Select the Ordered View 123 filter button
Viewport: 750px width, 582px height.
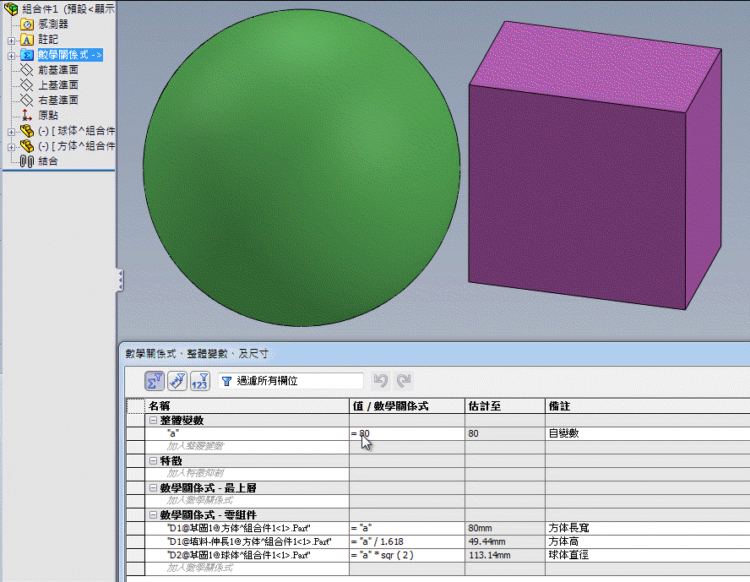point(200,381)
